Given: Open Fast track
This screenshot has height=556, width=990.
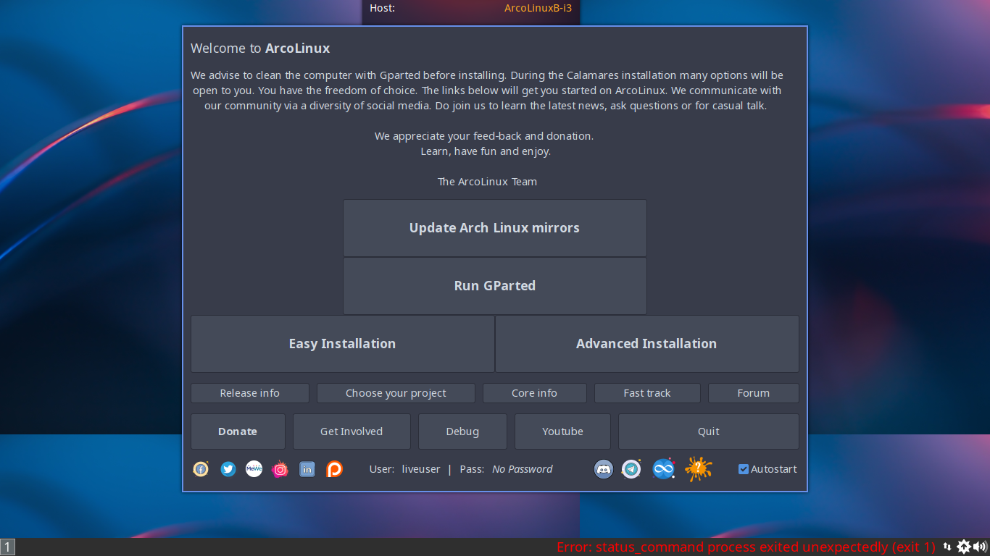Looking at the screenshot, I should pyautogui.click(x=647, y=393).
